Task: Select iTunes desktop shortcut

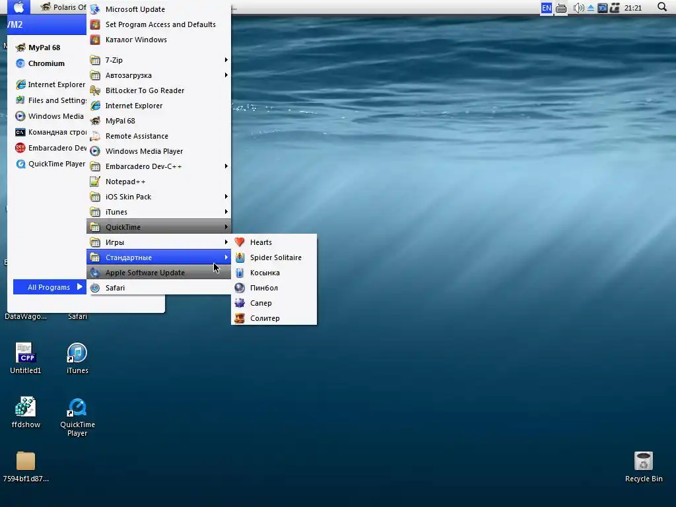Action: point(77,358)
